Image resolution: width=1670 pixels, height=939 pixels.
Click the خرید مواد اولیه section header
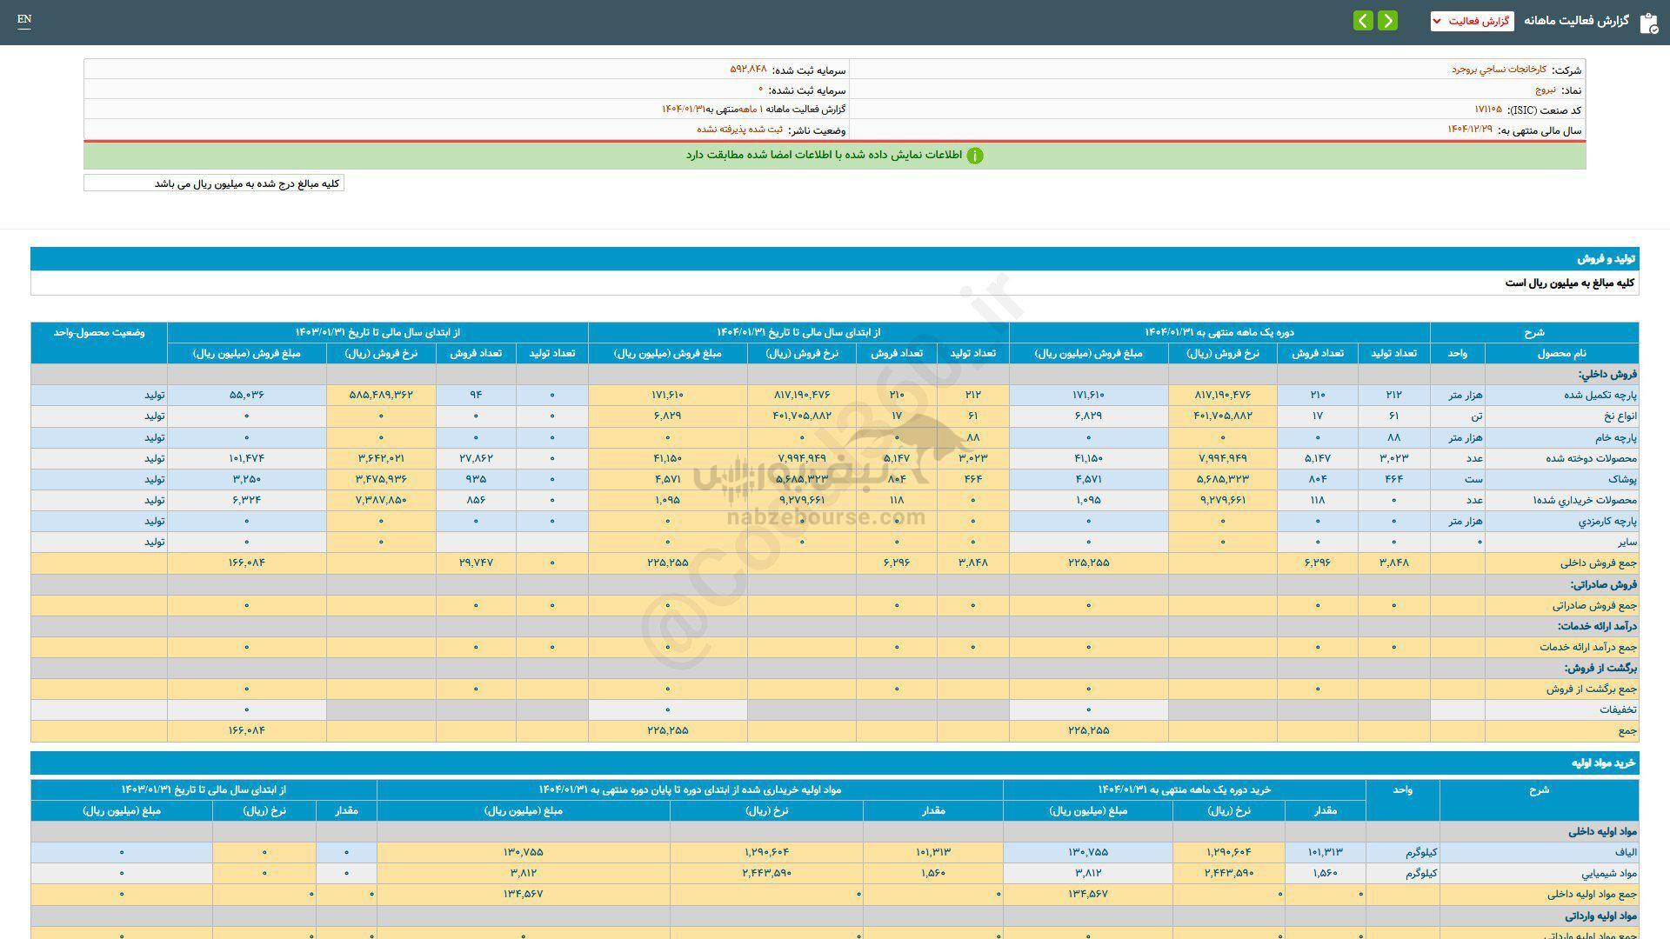coord(1603,763)
